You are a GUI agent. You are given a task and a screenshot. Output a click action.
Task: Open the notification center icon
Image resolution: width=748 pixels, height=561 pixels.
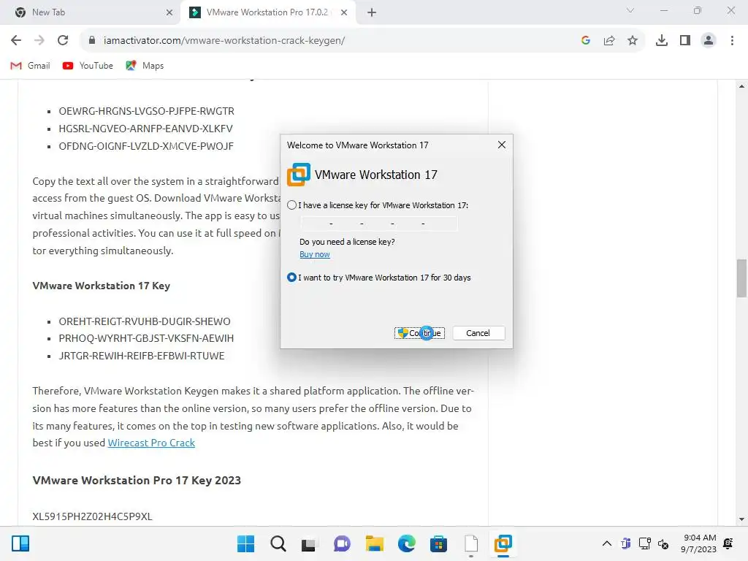click(x=728, y=543)
